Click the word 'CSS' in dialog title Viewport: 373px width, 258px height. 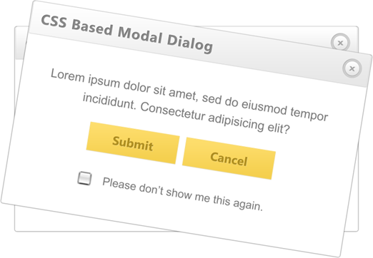point(54,21)
